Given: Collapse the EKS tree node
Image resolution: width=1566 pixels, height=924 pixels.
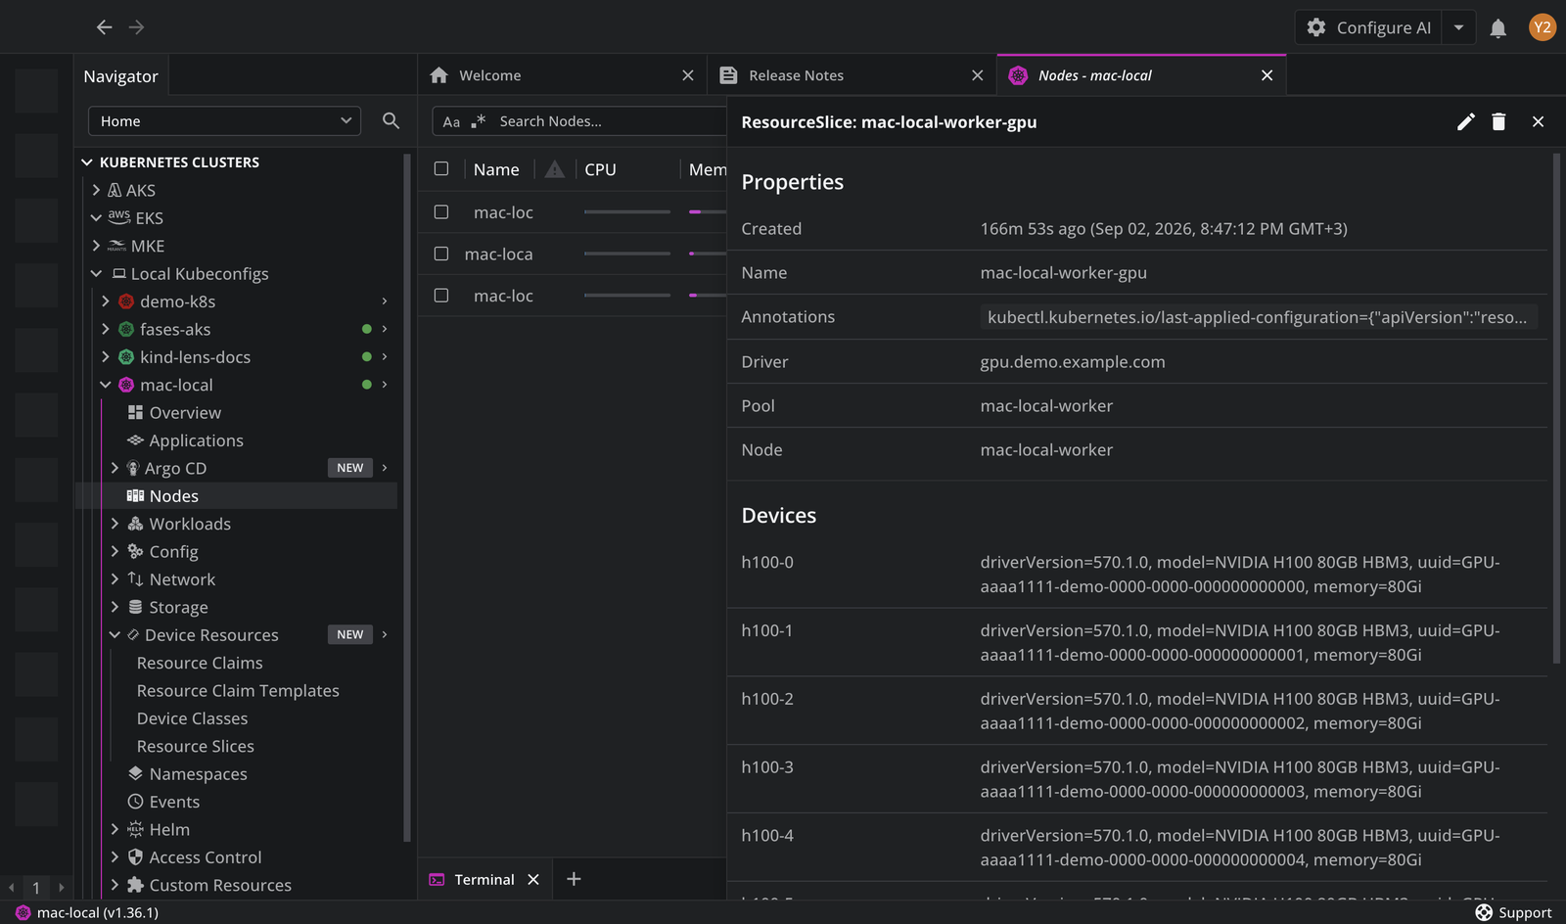Looking at the screenshot, I should click(96, 217).
